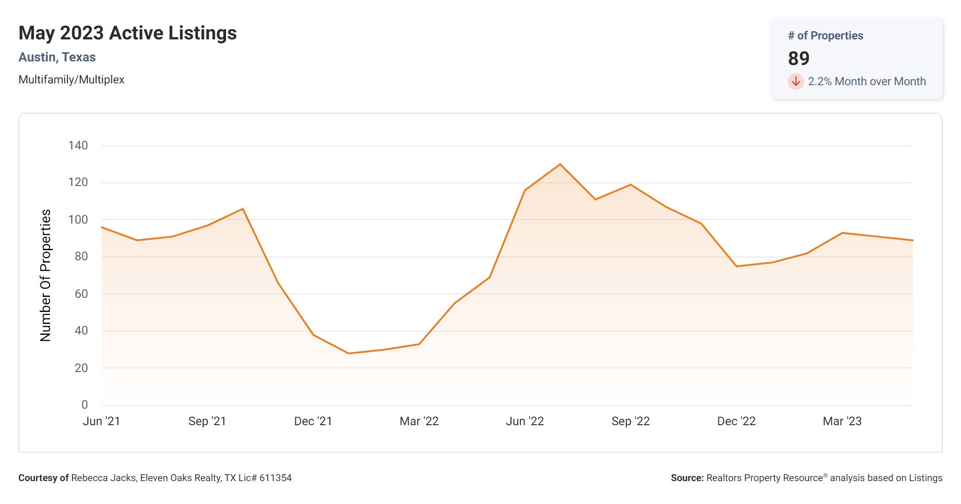This screenshot has height=504, width=961.
Task: Click the Number Of Properties axis title
Action: pos(45,275)
